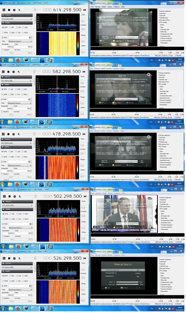Image resolution: width=186 pixels, height=313 pixels.
Task: Open the File menu in the TV Vranje VirtualDub window
Action: (92, 7)
